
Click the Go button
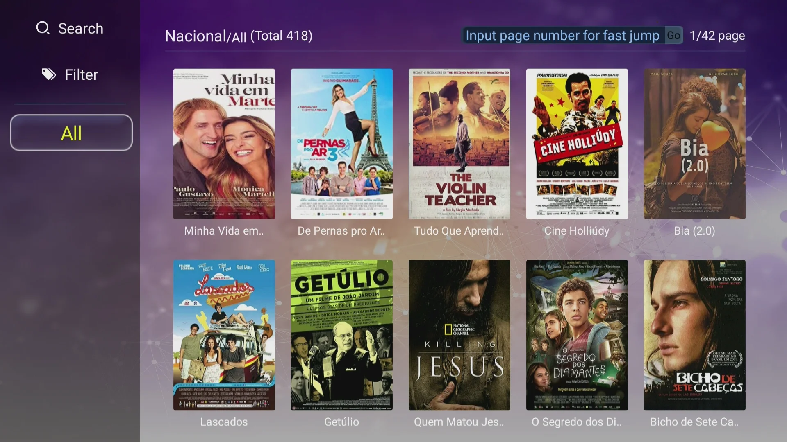[673, 36]
